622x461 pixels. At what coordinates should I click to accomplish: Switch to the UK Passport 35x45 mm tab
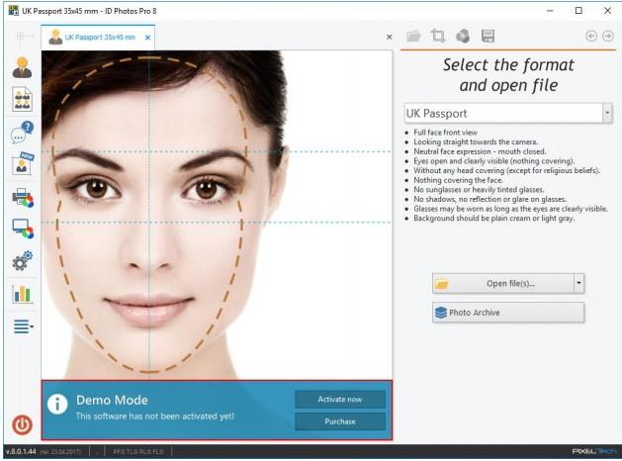[98, 38]
